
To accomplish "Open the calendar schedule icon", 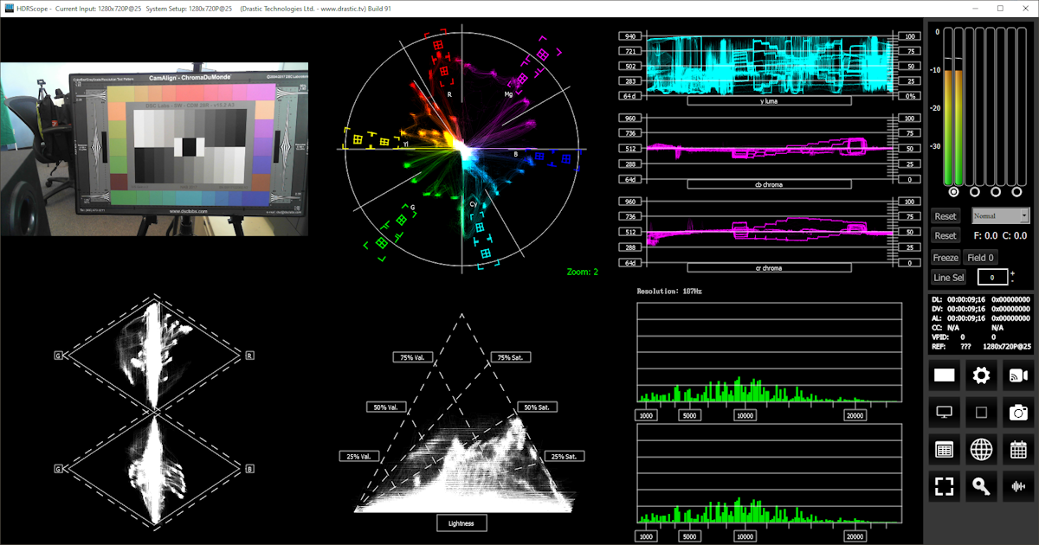I will [1018, 450].
